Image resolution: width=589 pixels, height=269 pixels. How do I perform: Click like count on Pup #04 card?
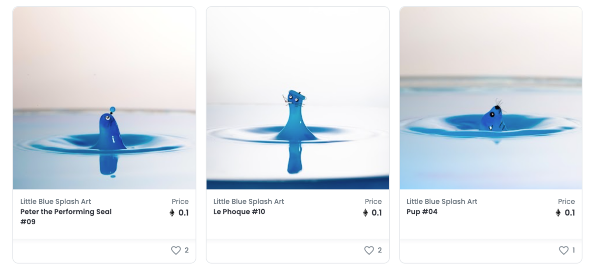[573, 250]
